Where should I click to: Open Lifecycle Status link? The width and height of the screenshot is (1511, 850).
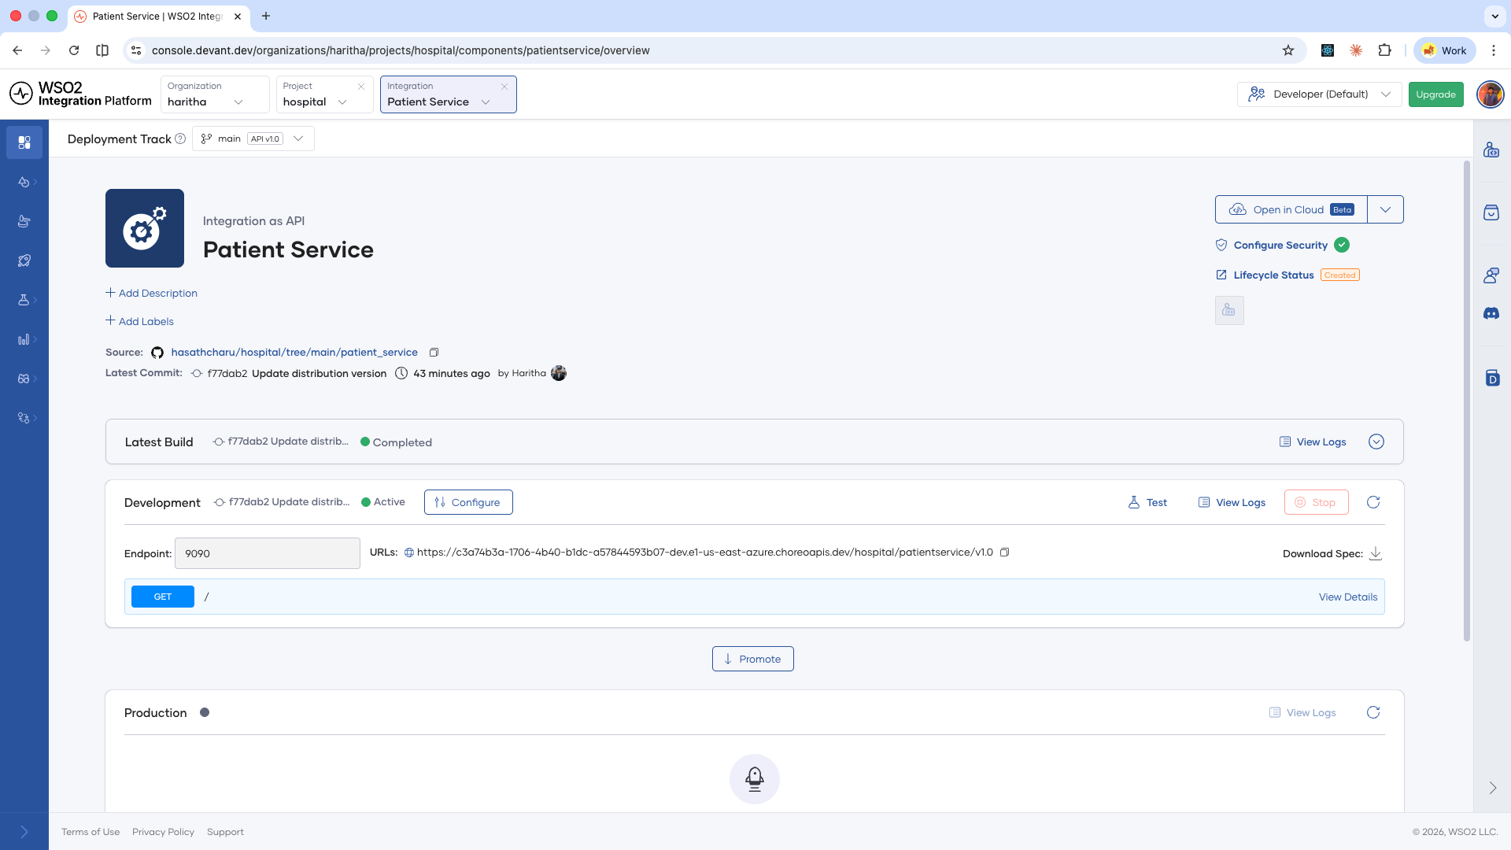click(1274, 275)
